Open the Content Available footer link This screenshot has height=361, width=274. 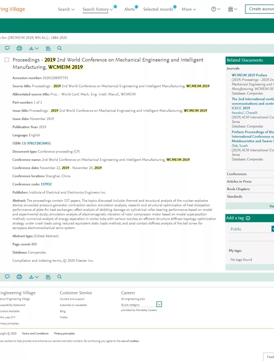[x=10, y=311]
